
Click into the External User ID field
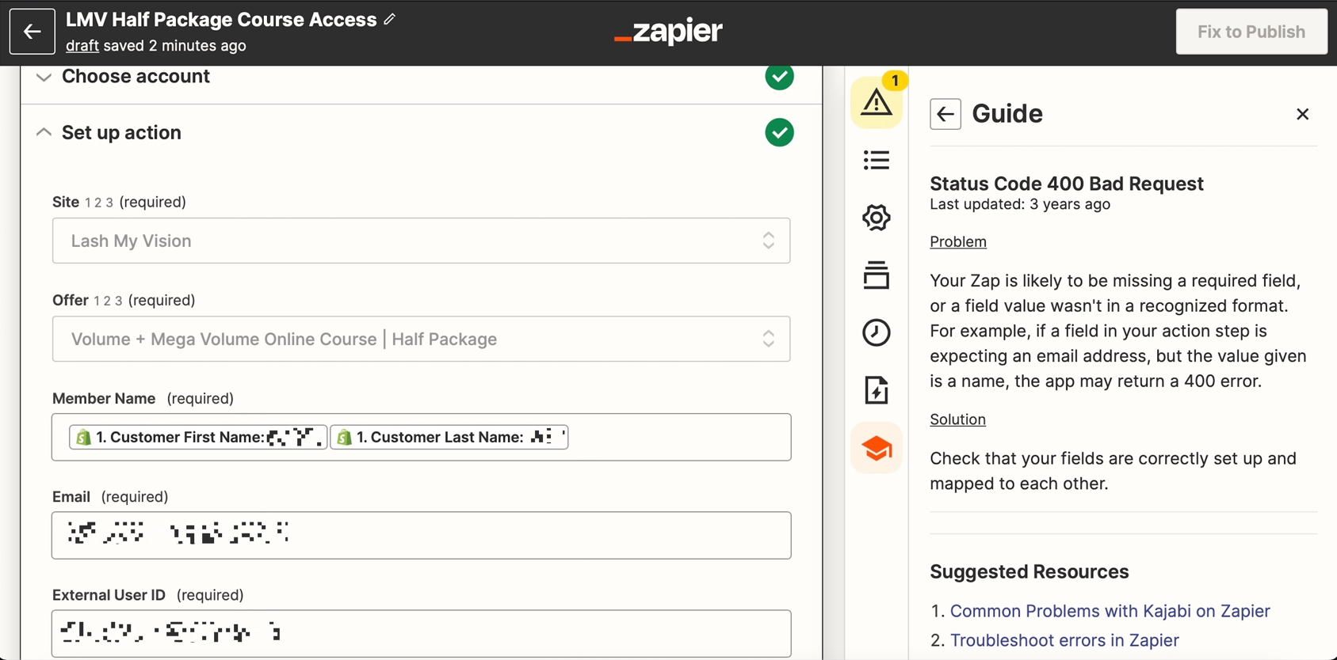pos(422,633)
